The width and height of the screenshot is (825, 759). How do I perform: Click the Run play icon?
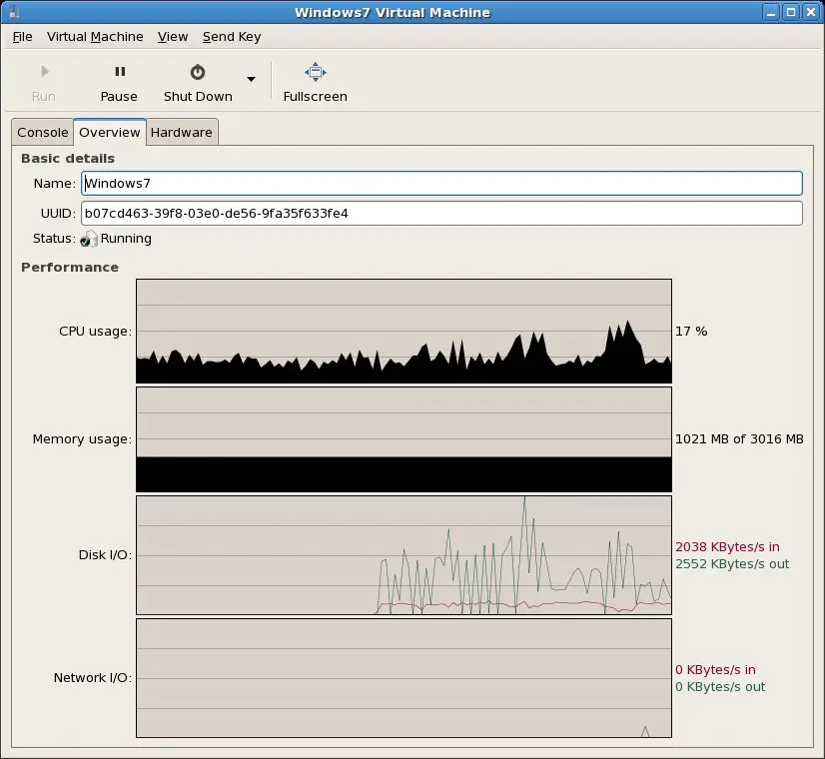pos(44,72)
